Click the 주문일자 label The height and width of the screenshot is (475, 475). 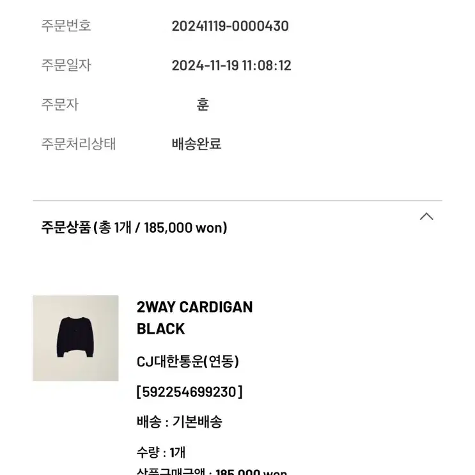tap(66, 65)
